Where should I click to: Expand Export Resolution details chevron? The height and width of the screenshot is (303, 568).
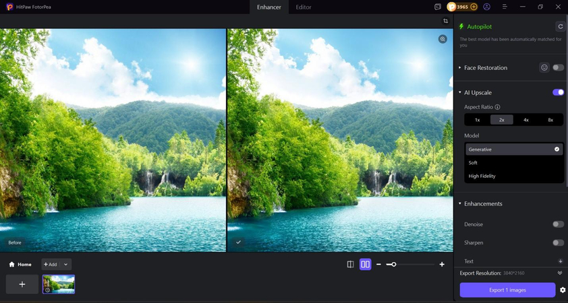coord(560,273)
